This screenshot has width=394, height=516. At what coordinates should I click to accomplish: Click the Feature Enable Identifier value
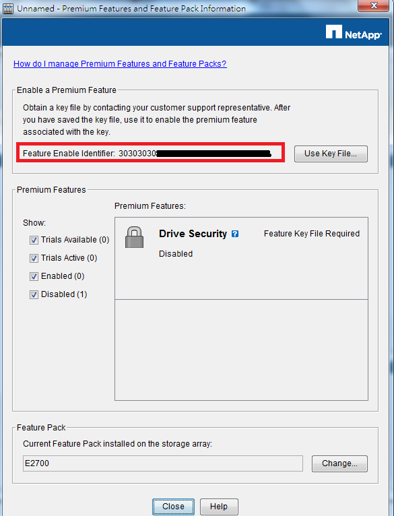click(x=195, y=154)
